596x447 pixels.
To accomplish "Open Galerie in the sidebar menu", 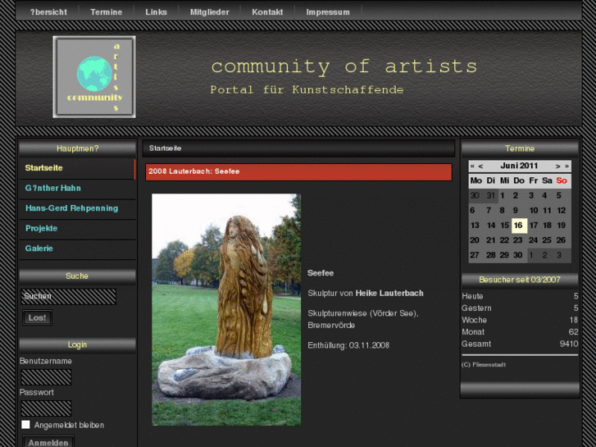I will click(39, 249).
